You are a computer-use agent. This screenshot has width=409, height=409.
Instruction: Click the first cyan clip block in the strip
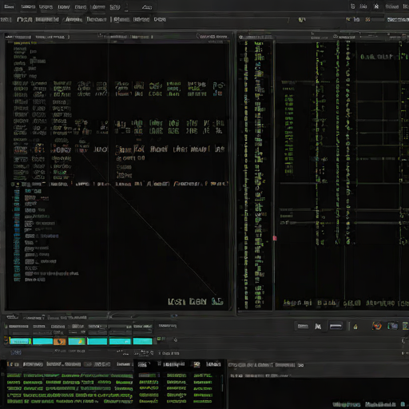click(20, 341)
